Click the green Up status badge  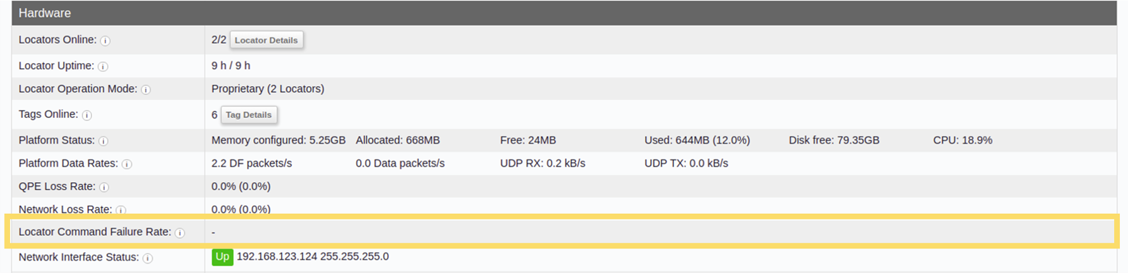click(222, 257)
